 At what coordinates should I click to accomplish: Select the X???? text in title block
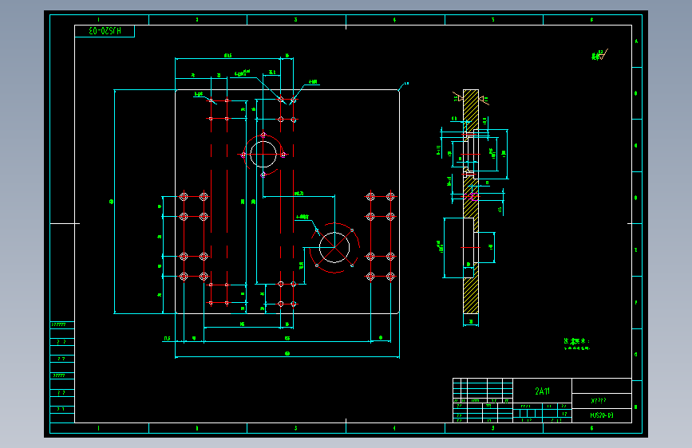(599, 401)
